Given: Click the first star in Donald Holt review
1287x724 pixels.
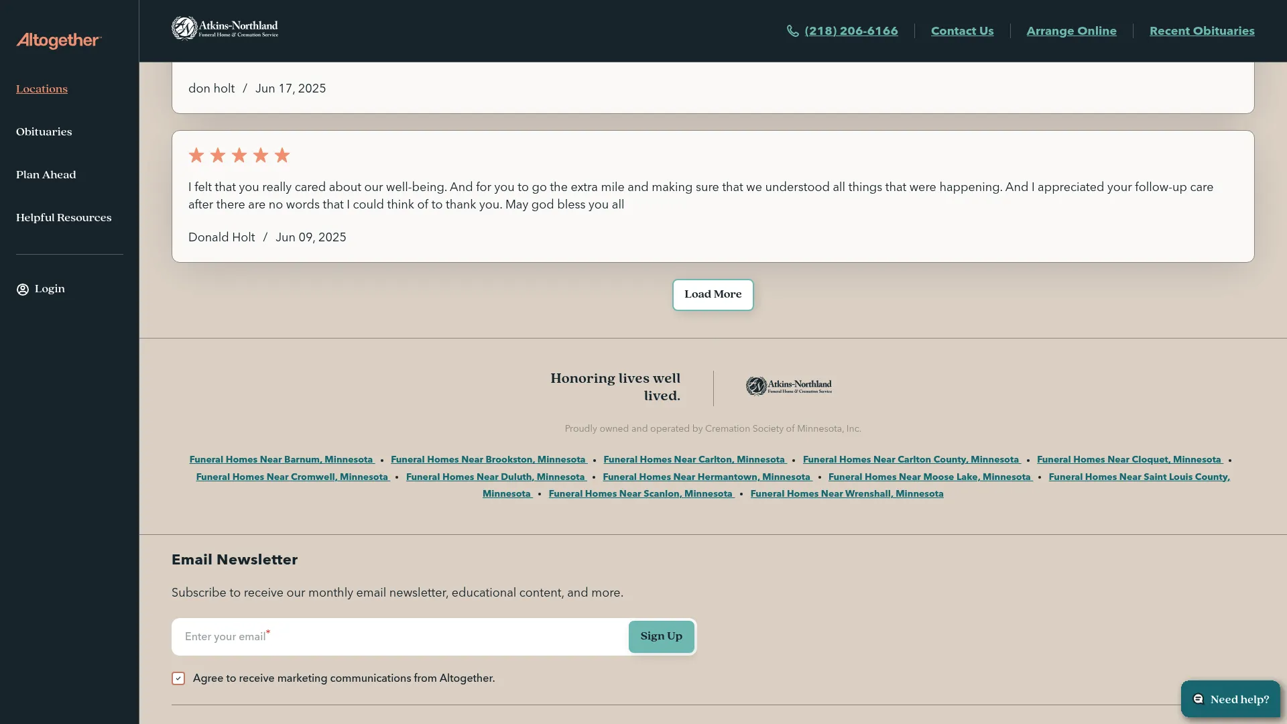Looking at the screenshot, I should (x=196, y=156).
